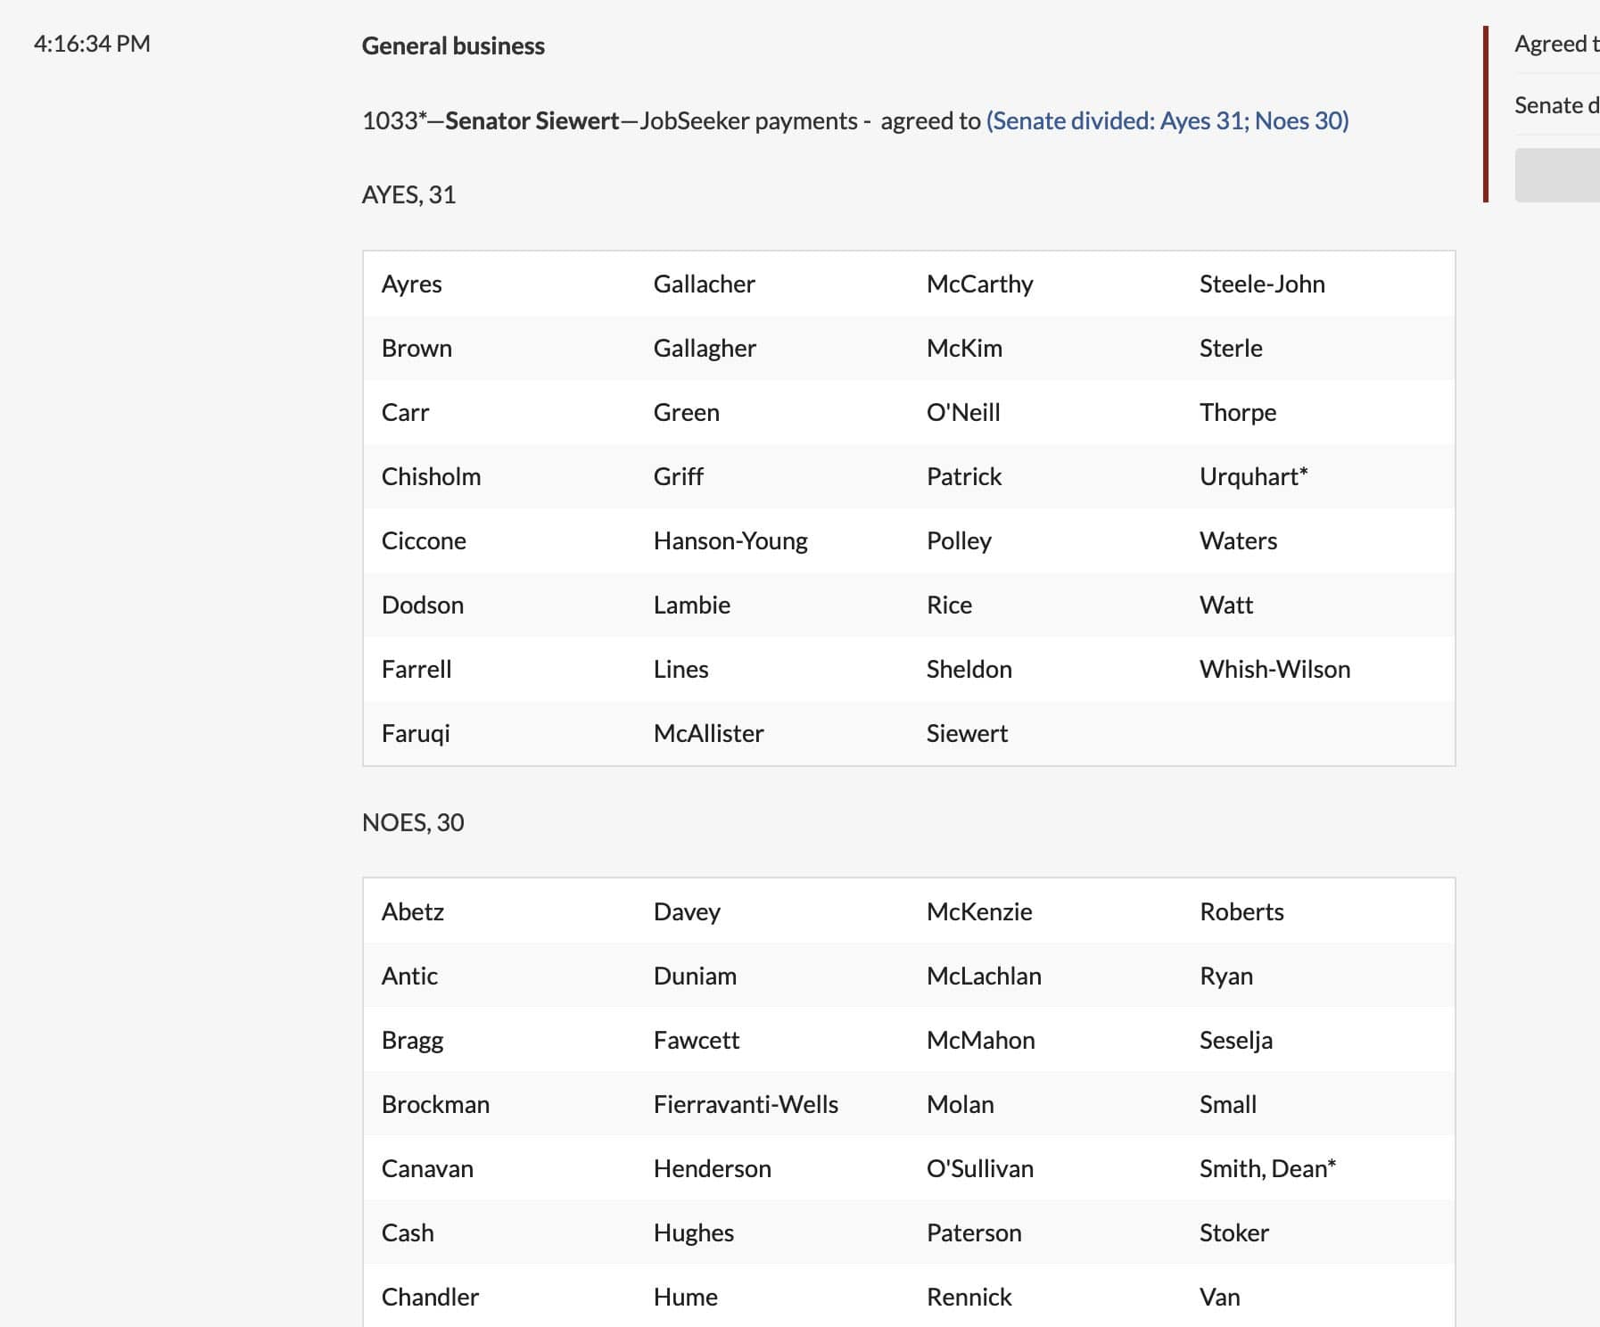The width and height of the screenshot is (1600, 1327).
Task: Select the Waters cell
Action: pyautogui.click(x=1318, y=540)
